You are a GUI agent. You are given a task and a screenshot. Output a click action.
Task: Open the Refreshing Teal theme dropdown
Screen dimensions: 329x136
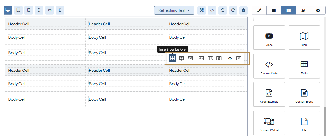[x=174, y=10]
